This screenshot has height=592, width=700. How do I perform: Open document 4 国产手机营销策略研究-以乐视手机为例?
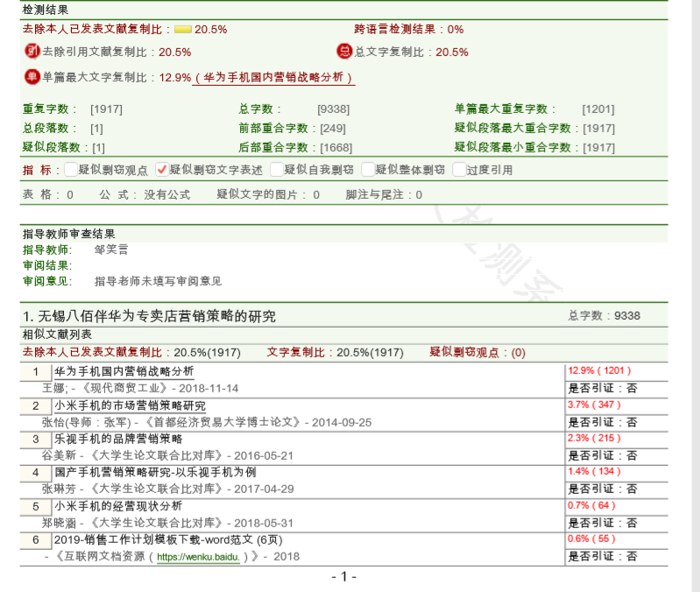(155, 472)
